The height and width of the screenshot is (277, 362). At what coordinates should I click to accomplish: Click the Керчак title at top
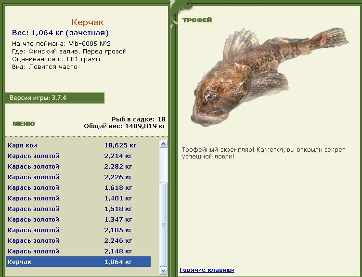point(88,23)
